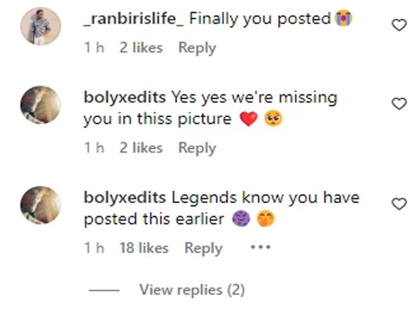View 2 likes on "missing you" comment

click(x=141, y=148)
